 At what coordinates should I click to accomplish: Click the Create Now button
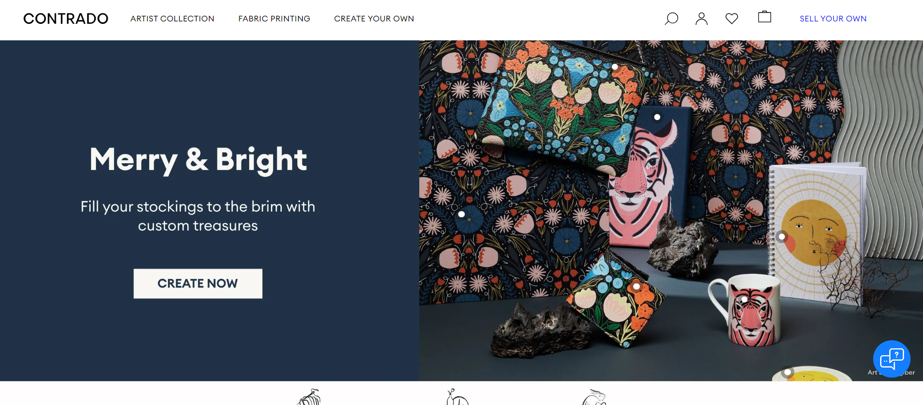[198, 283]
